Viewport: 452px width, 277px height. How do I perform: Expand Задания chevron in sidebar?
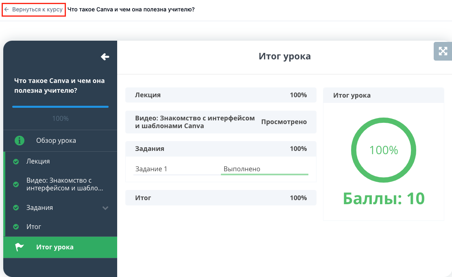(105, 208)
